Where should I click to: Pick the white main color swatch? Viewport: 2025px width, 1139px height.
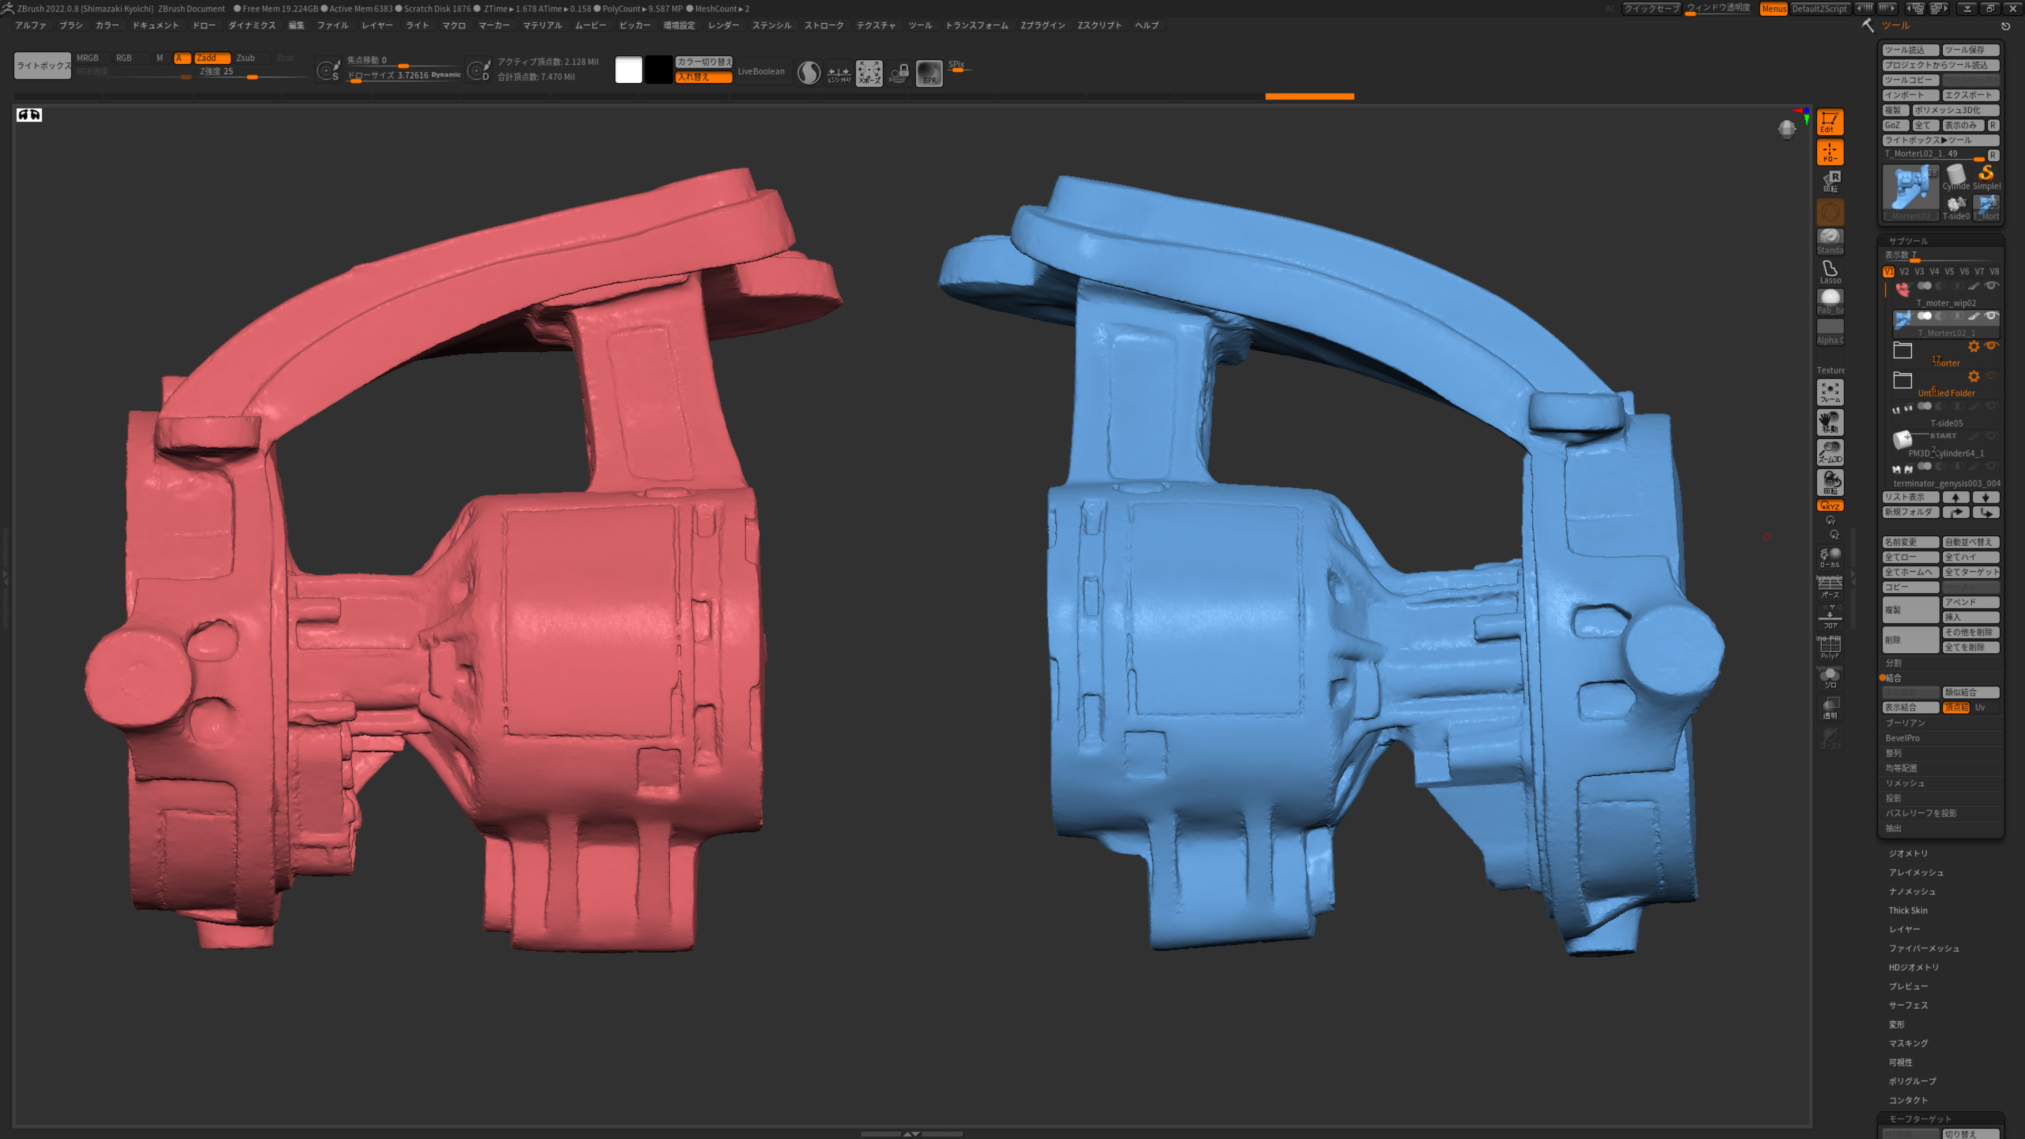(x=628, y=70)
